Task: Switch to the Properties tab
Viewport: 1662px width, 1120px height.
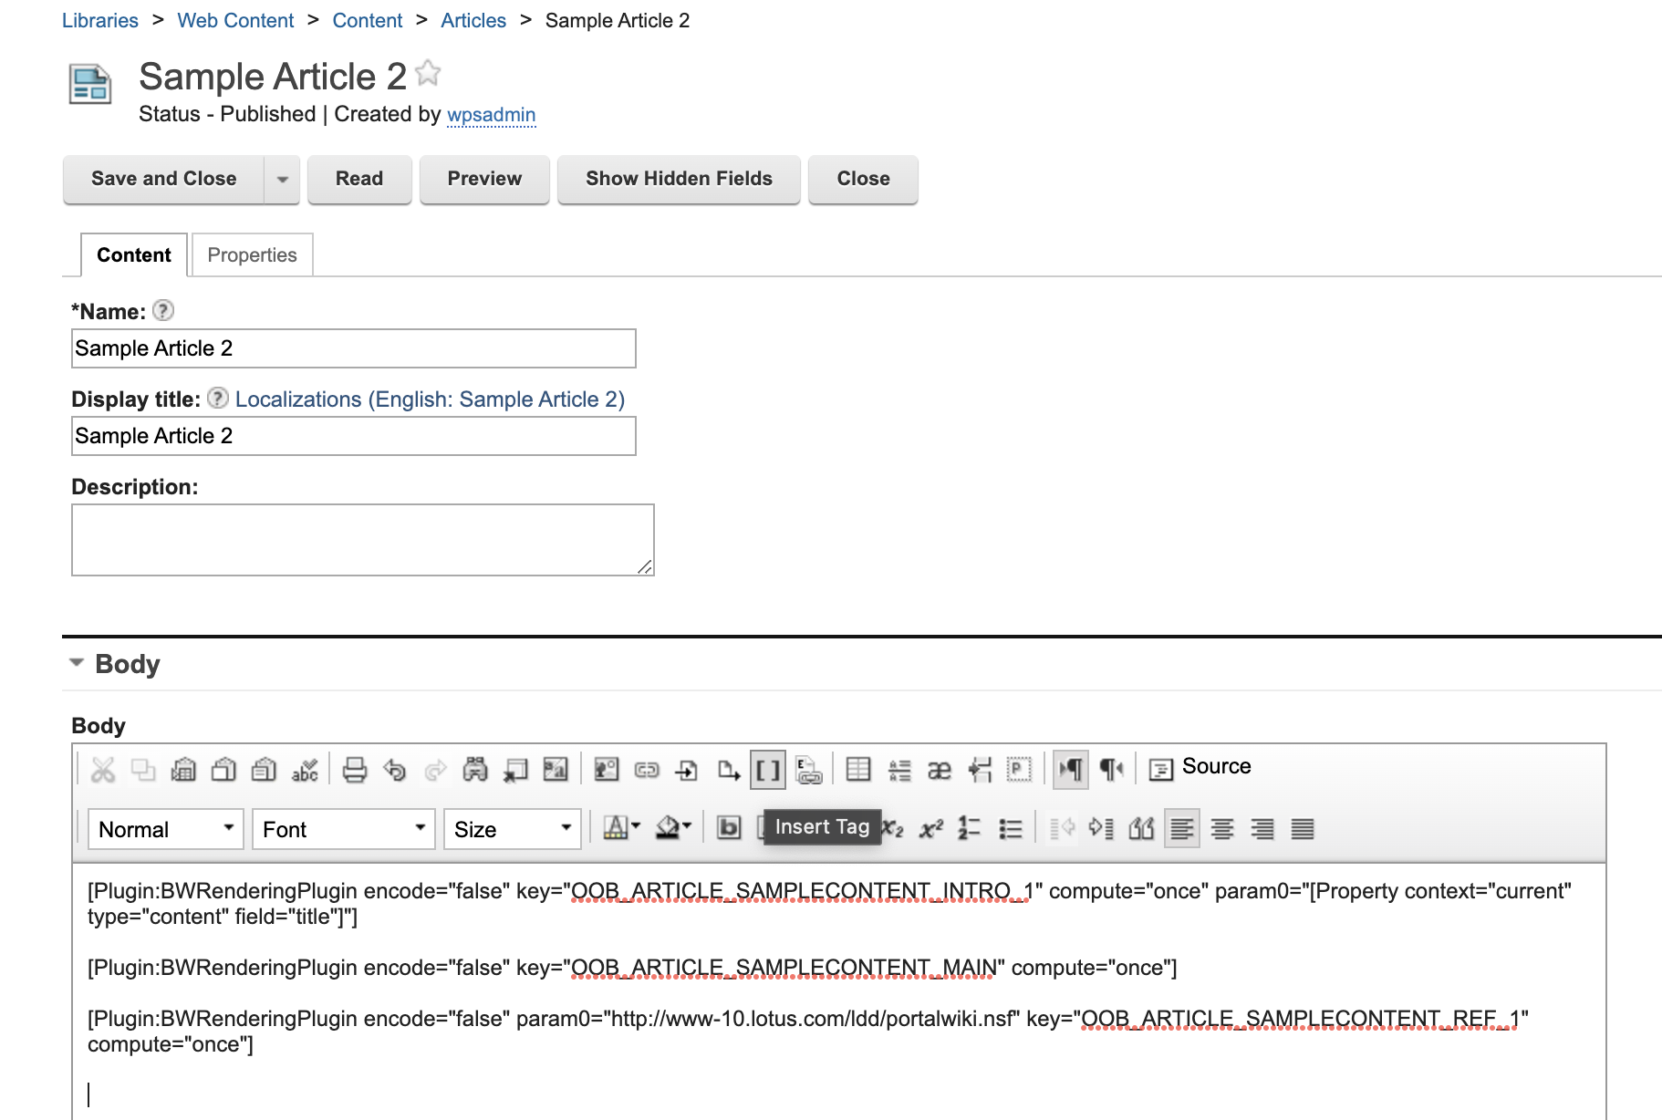Action: pos(252,255)
